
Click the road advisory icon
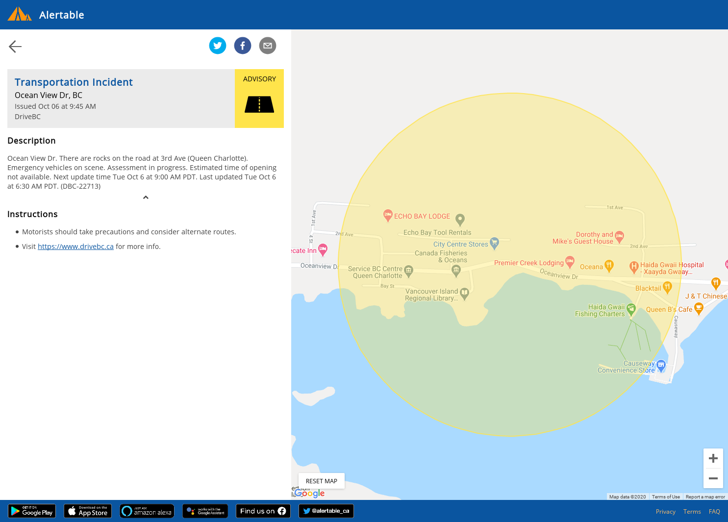coord(259,104)
